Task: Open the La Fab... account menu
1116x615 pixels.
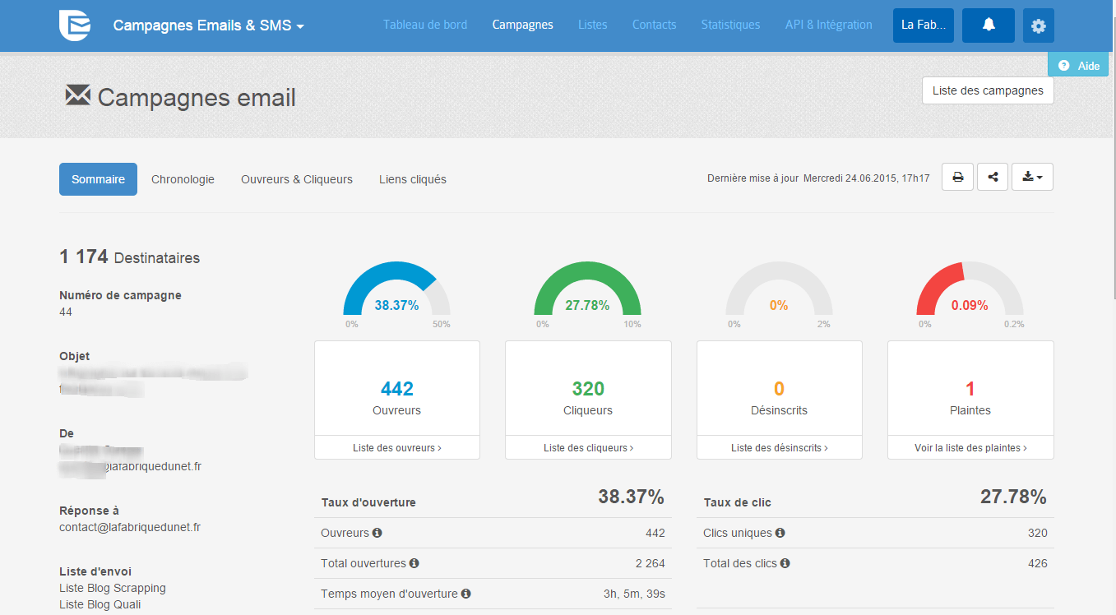Action: click(923, 25)
